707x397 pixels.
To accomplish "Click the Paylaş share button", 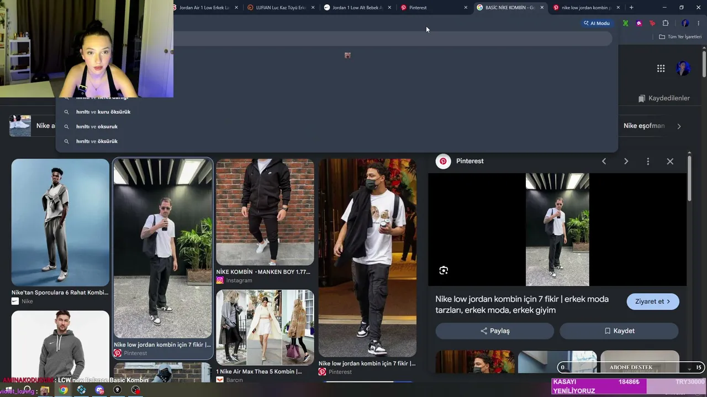I will [x=495, y=331].
